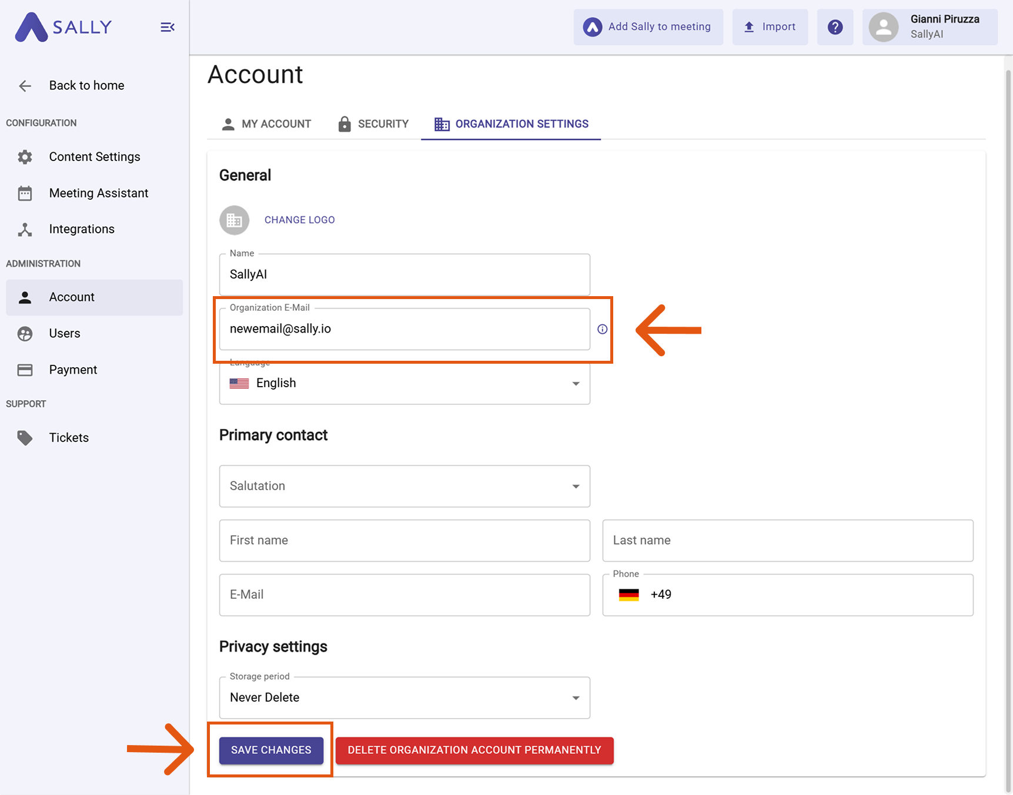The height and width of the screenshot is (795, 1013).
Task: Click the Last name field
Action: click(x=788, y=541)
